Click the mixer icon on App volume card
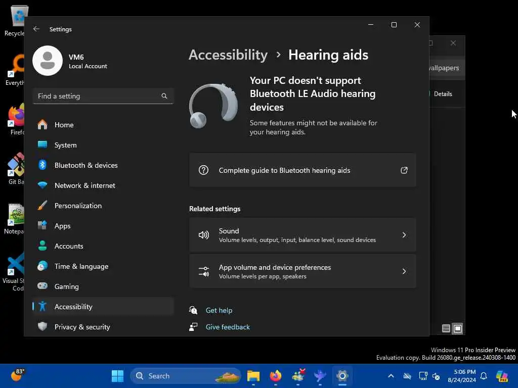The width and height of the screenshot is (518, 388). tap(203, 271)
